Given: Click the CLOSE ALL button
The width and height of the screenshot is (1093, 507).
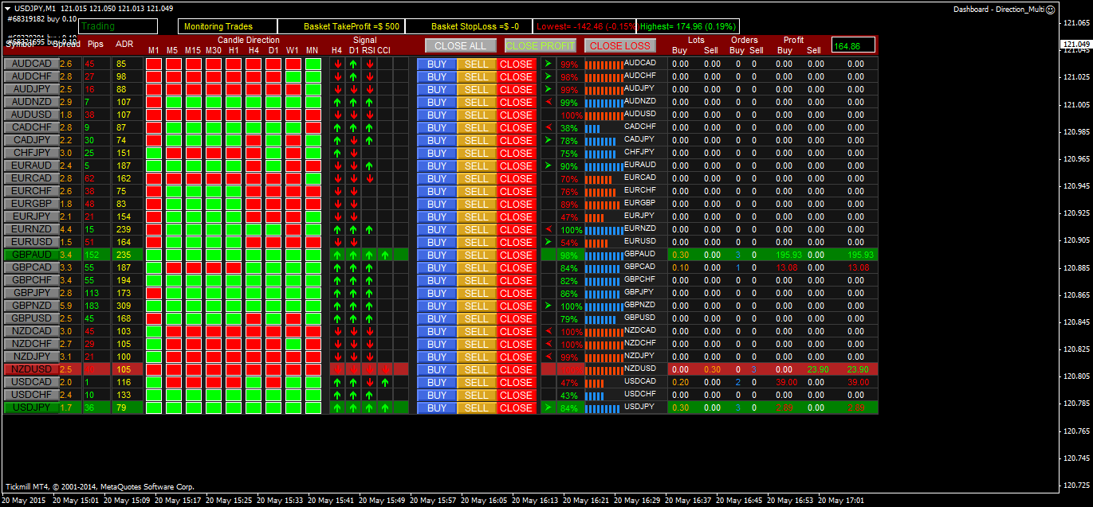Looking at the screenshot, I should (x=460, y=45).
